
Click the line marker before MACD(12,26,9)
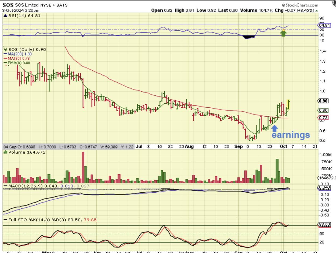5,186
